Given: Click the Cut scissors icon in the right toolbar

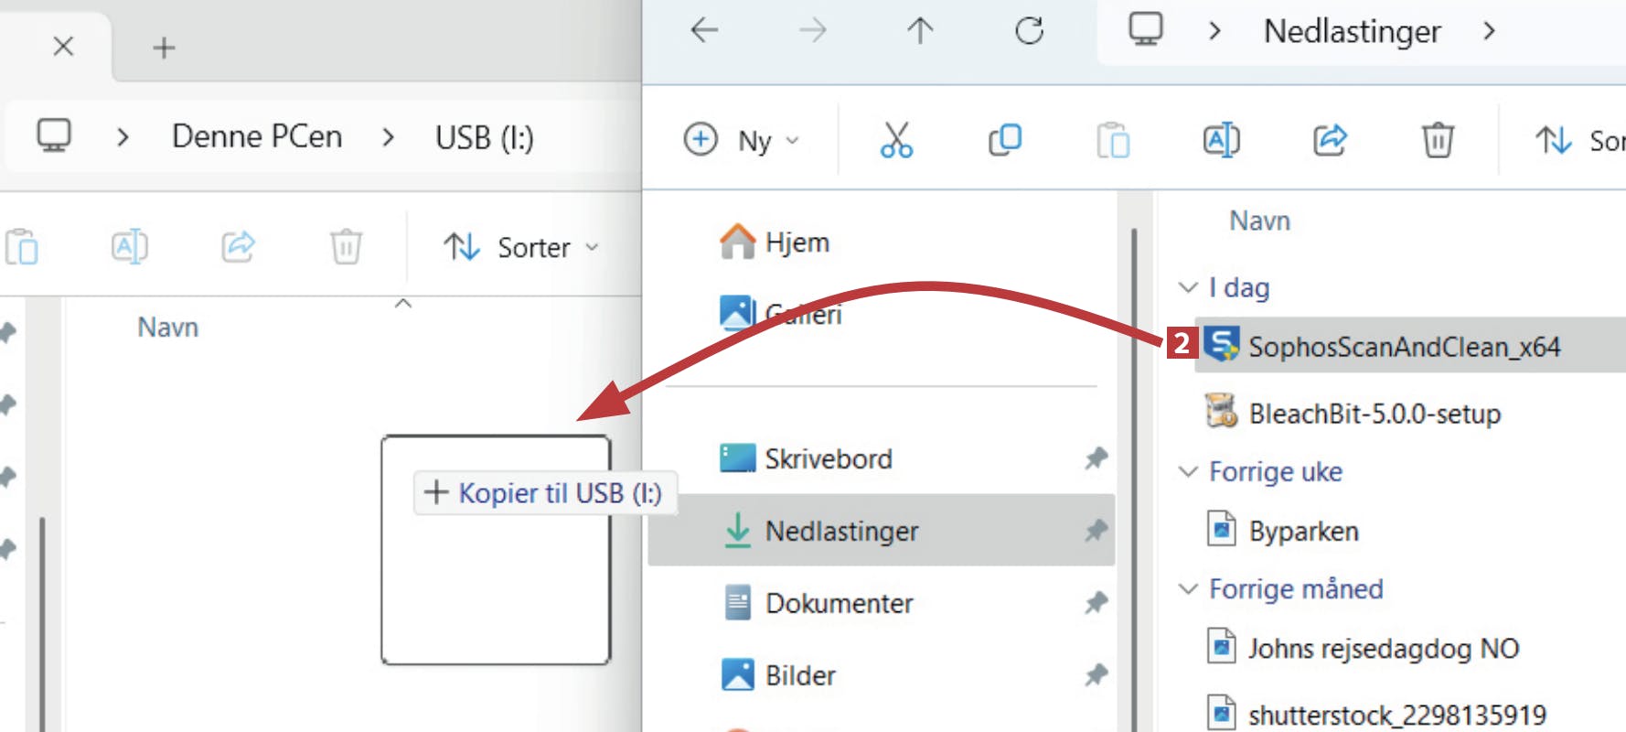Looking at the screenshot, I should pyautogui.click(x=896, y=140).
